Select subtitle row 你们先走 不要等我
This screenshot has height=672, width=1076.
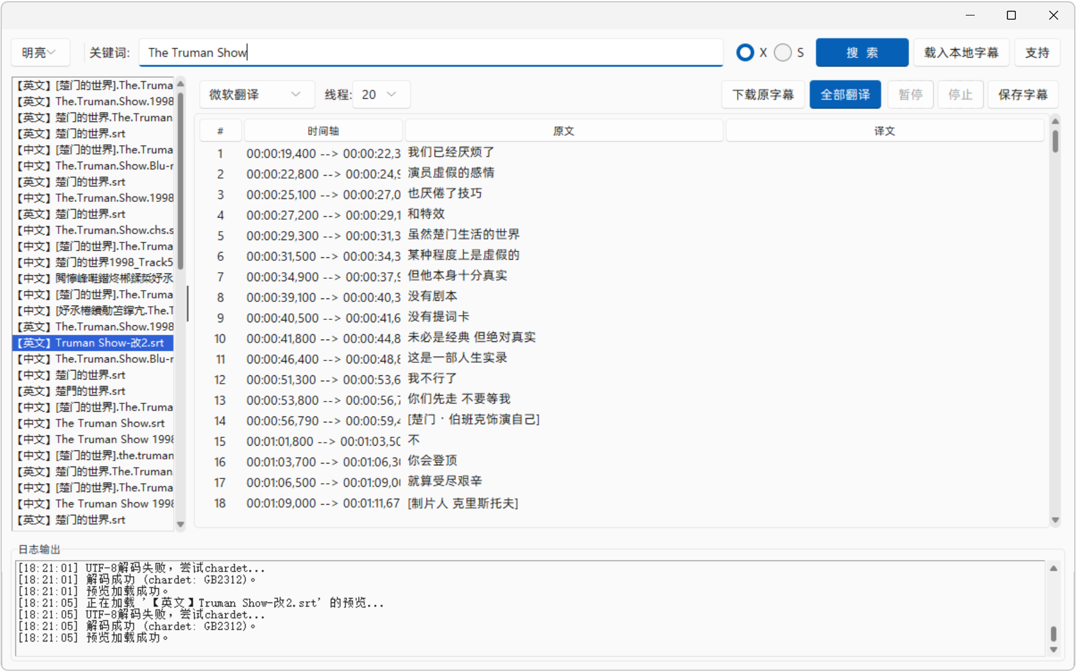(x=622, y=400)
